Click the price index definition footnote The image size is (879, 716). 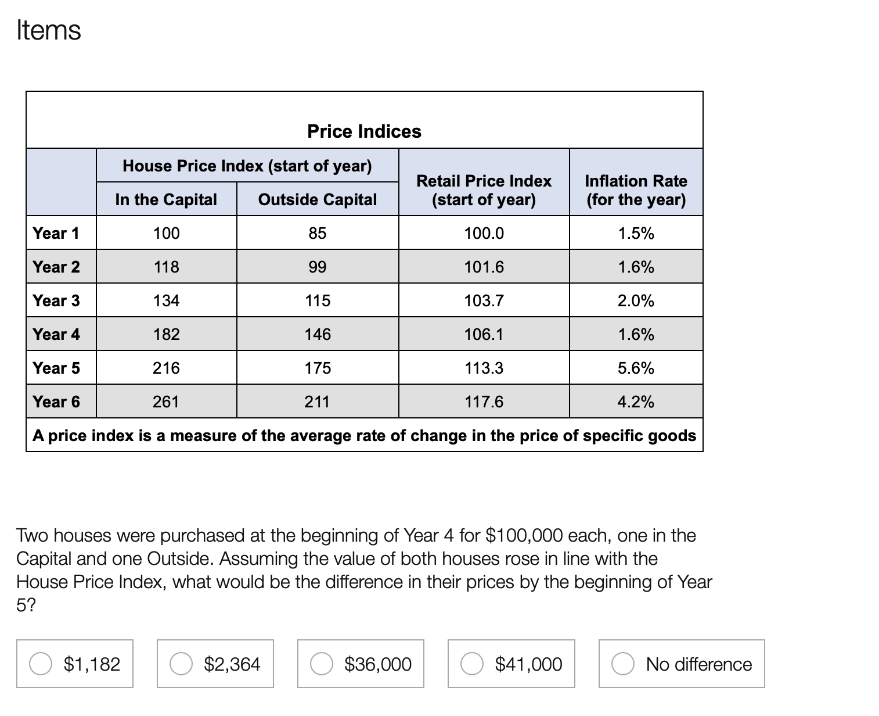click(364, 435)
